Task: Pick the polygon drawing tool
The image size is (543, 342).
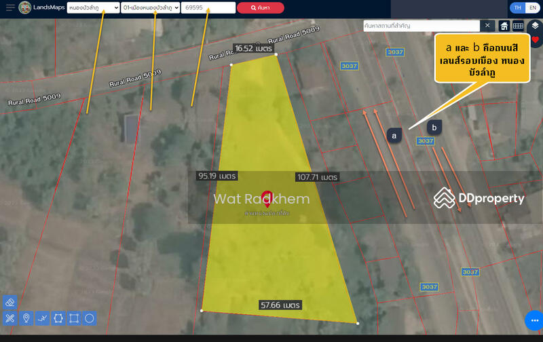Action: 58,318
